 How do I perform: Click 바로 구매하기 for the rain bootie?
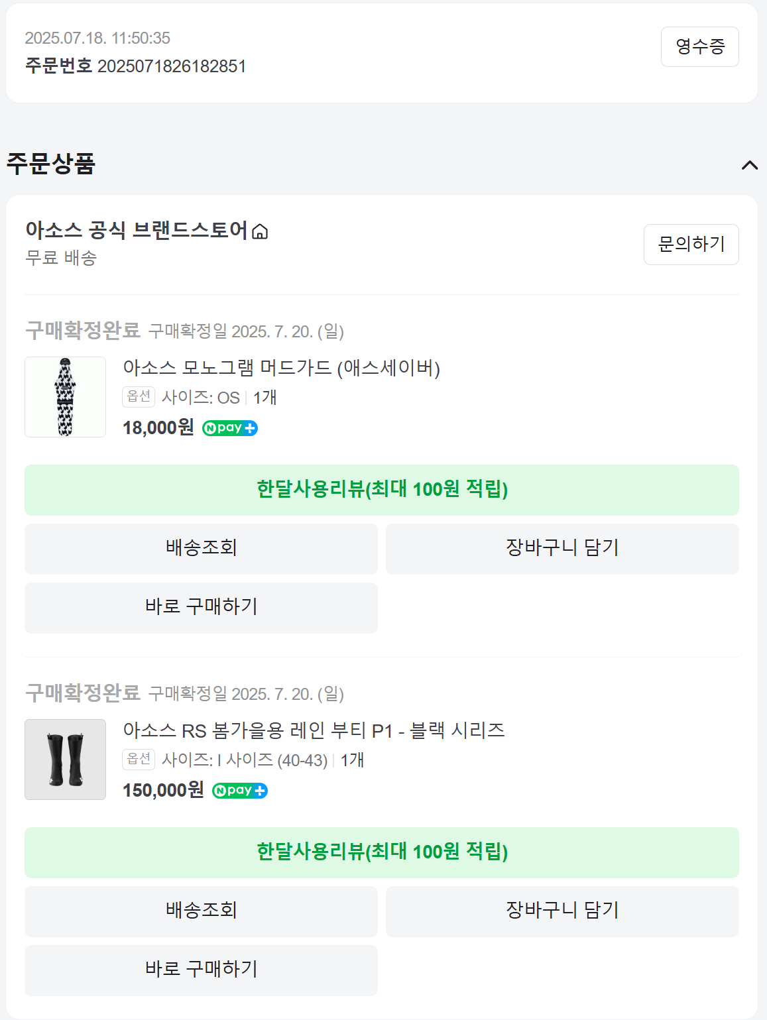(x=201, y=970)
